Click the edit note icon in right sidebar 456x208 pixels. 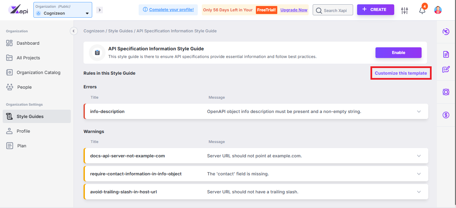pyautogui.click(x=446, y=69)
